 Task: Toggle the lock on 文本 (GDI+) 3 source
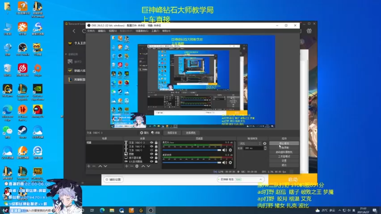click(156, 143)
